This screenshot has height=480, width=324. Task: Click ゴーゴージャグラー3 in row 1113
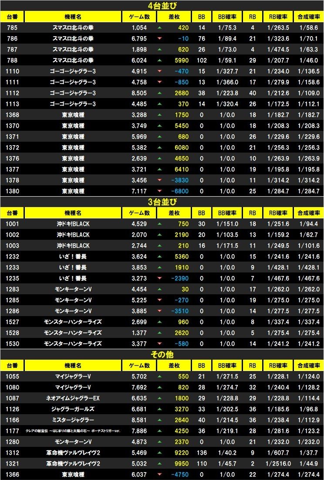(73, 104)
